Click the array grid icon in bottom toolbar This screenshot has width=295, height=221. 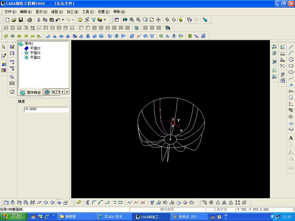point(238,202)
